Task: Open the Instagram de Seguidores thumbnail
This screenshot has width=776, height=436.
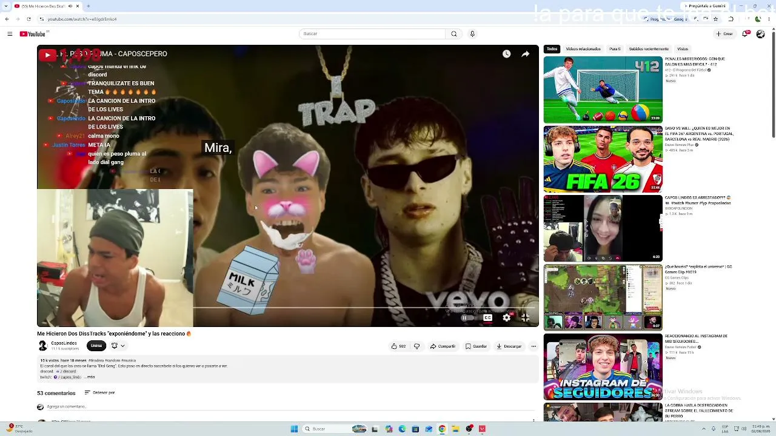Action: (603, 367)
